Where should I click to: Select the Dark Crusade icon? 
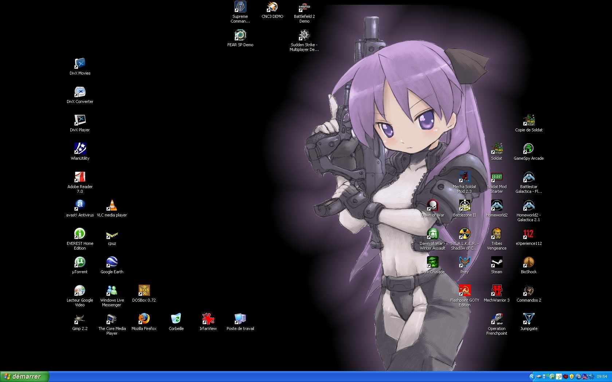(x=432, y=262)
